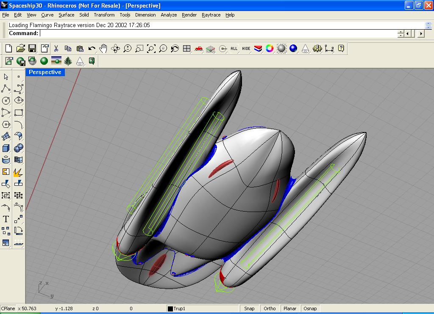The image size is (434, 314).
Task: Paste from clipboard icon
Action: pyautogui.click(x=80, y=49)
